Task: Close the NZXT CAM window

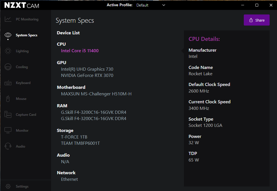Action: 271,5
